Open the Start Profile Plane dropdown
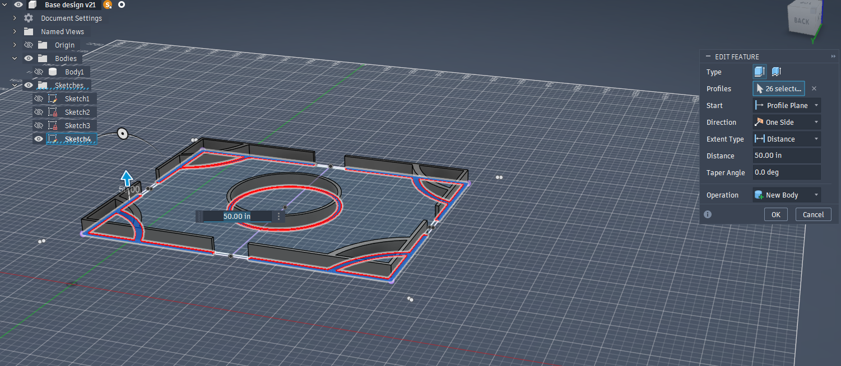Viewport: 841px width, 366px height. click(787, 105)
